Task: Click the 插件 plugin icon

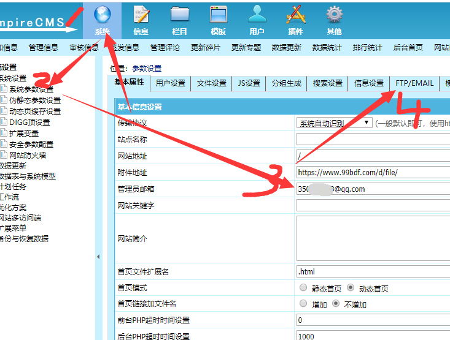Action: 295,15
